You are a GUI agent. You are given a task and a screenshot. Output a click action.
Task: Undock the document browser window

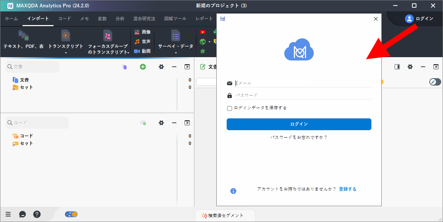tap(436, 67)
